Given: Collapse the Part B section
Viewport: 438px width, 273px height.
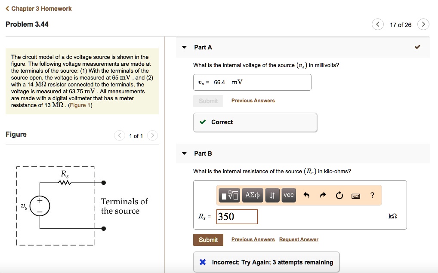Looking at the screenshot, I should coord(185,153).
